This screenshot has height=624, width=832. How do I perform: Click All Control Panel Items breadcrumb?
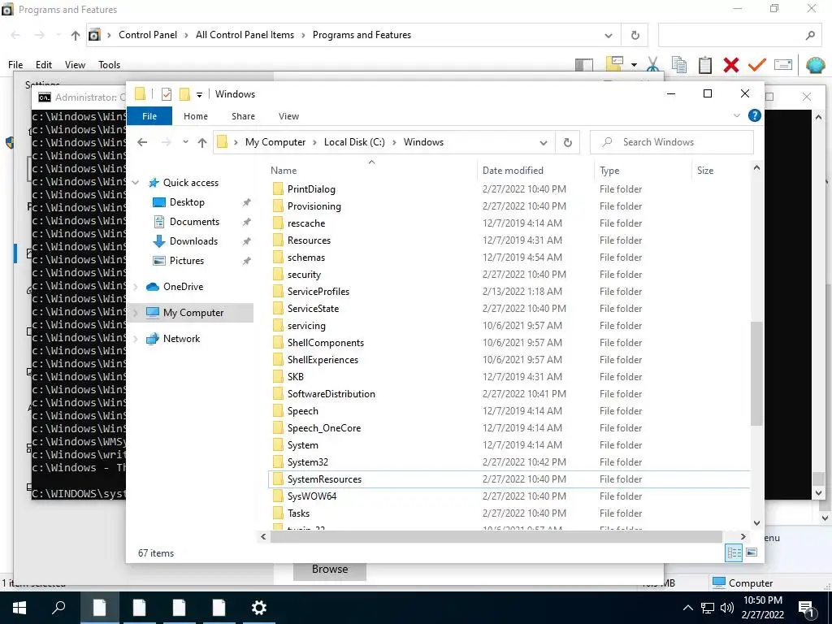pyautogui.click(x=245, y=35)
